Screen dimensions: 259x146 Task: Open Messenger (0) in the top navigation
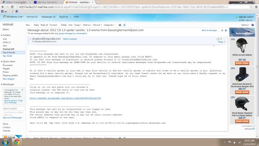[x=48, y=17]
